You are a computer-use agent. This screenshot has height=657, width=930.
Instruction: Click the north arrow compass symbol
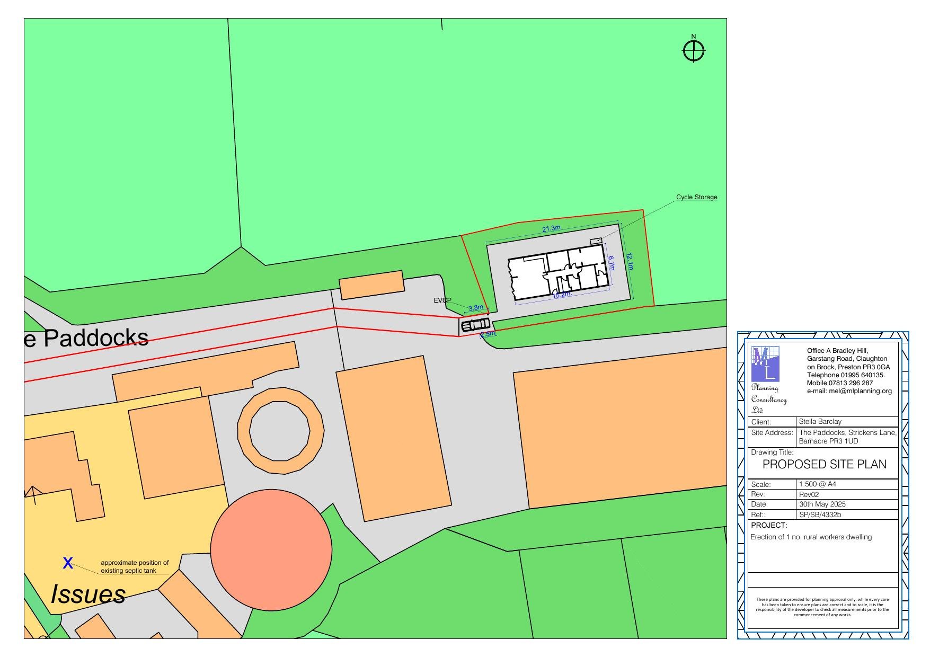[693, 51]
